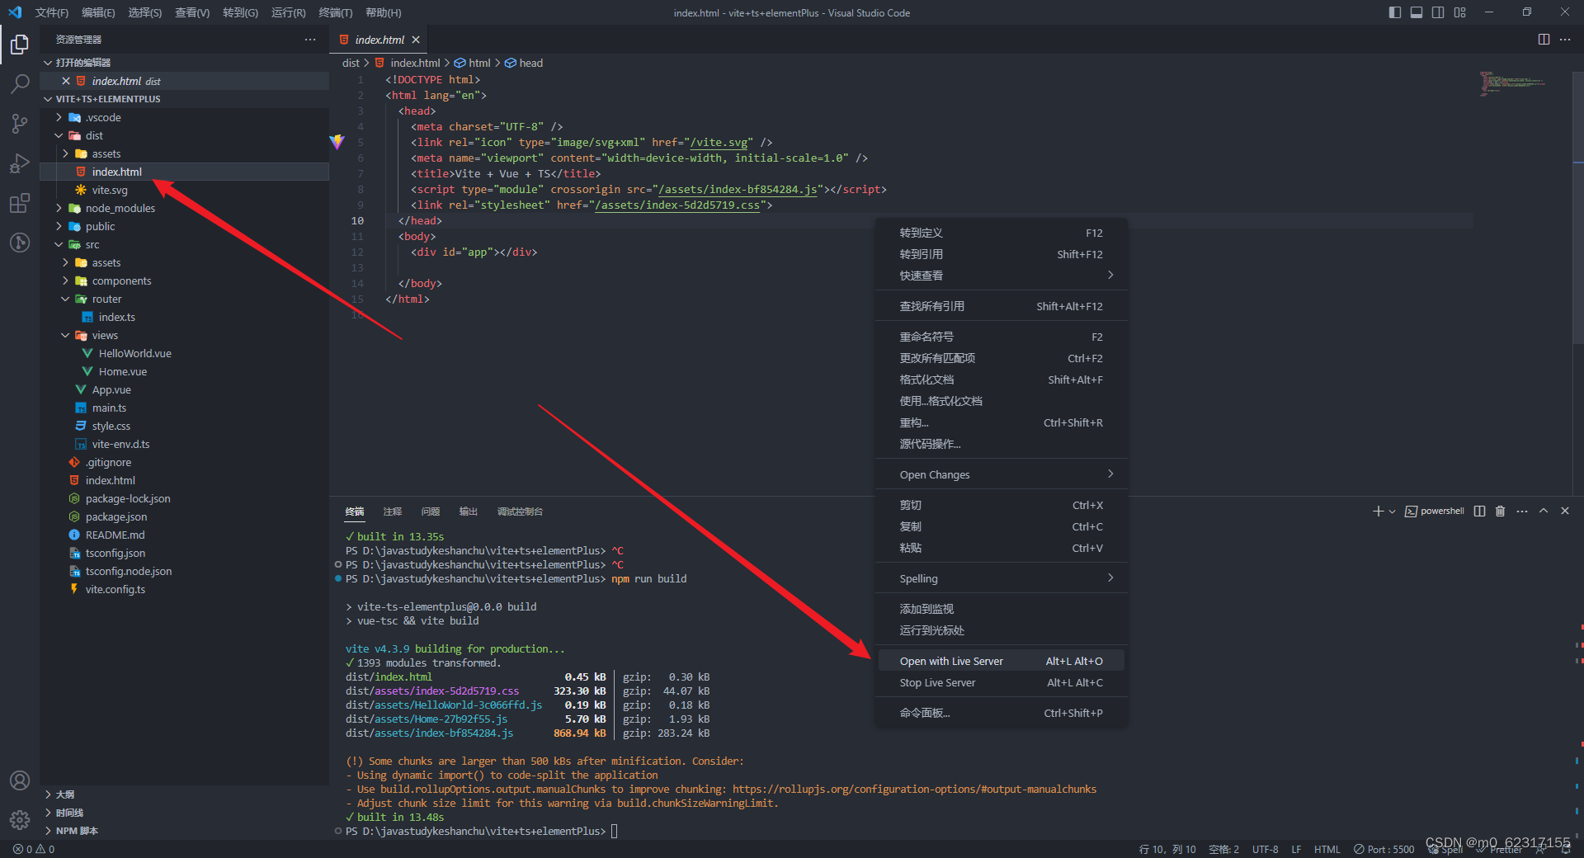The height and width of the screenshot is (858, 1584).
Task: Collapse the views folder
Action: pos(105,335)
